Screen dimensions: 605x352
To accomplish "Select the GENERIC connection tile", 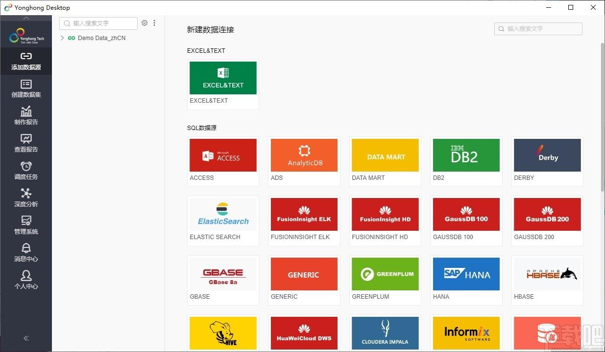I will click(304, 280).
